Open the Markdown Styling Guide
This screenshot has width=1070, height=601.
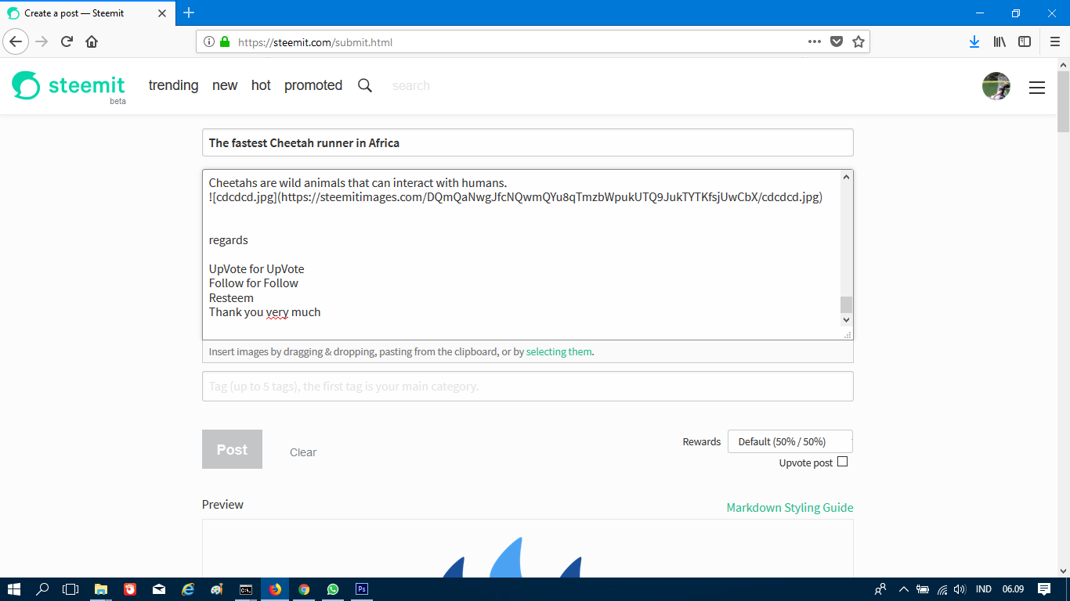790,507
